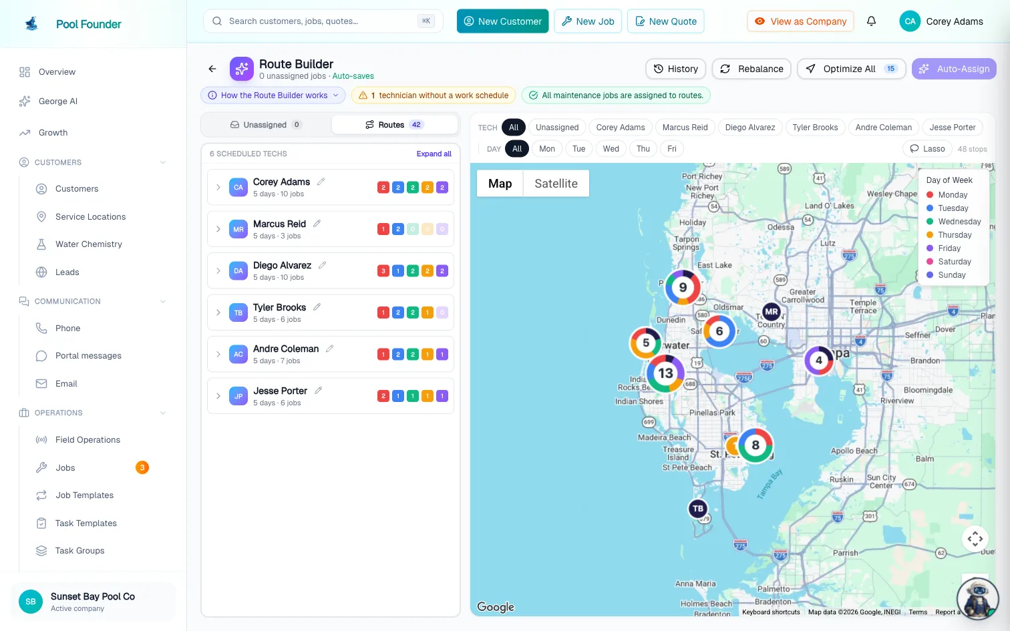Open notifications bell

point(871,21)
